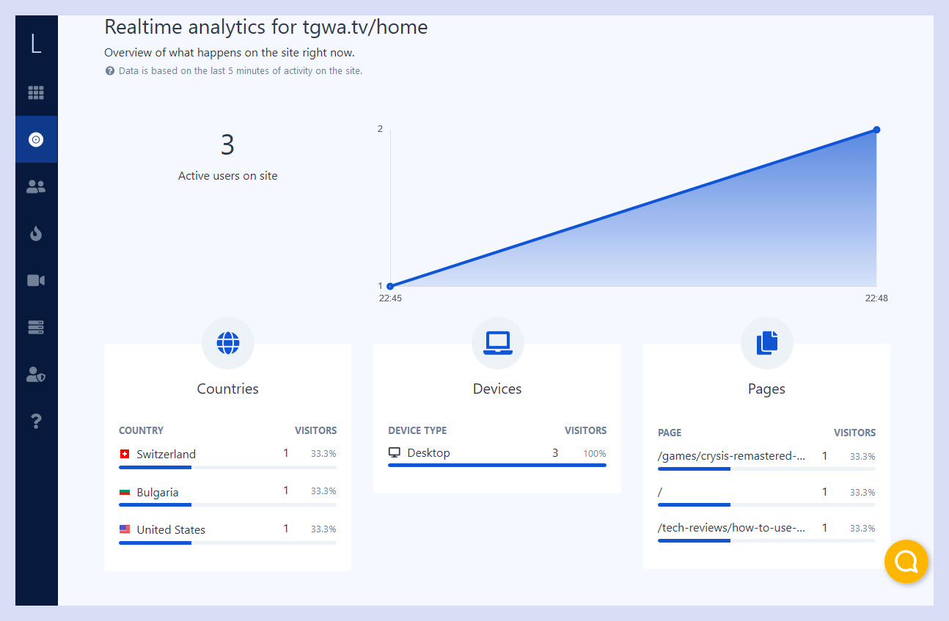The height and width of the screenshot is (621, 949).
Task: Click the PAGE column header
Action: [670, 433]
